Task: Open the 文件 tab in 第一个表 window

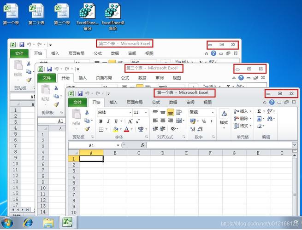Action: click(x=77, y=103)
